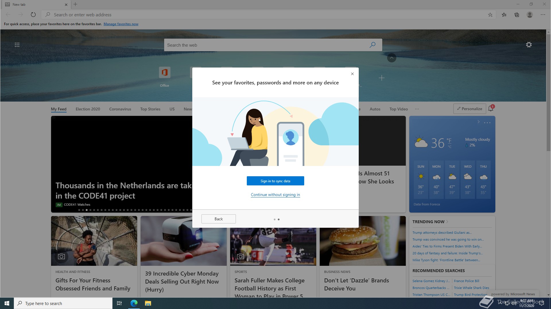The image size is (551, 309).
Task: Show more feed categories ellipsis
Action: [x=417, y=109]
